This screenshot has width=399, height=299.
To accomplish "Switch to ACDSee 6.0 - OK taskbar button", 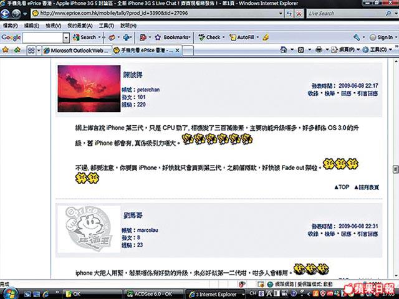I will [x=153, y=294].
